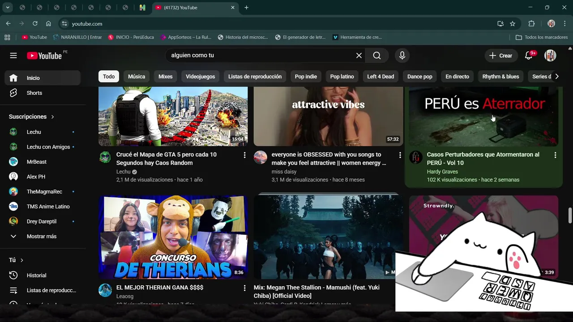Click Leaosg channel avatar

pos(105,290)
